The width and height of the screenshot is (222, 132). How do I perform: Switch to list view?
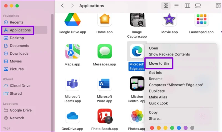pos(176,6)
